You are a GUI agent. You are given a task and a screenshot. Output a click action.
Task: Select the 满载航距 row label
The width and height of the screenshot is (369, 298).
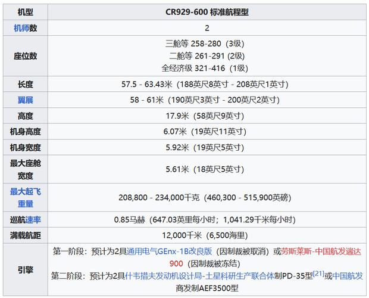pos(26,235)
